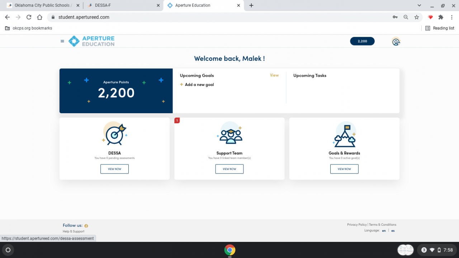Click the battery icon in the system tray
The width and height of the screenshot is (459, 258).
pyautogui.click(x=439, y=250)
